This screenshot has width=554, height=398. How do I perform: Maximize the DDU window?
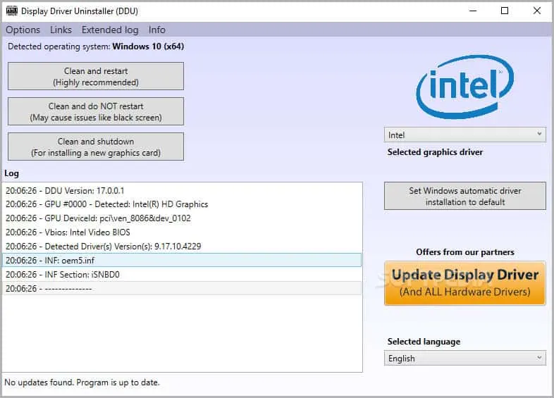point(505,11)
